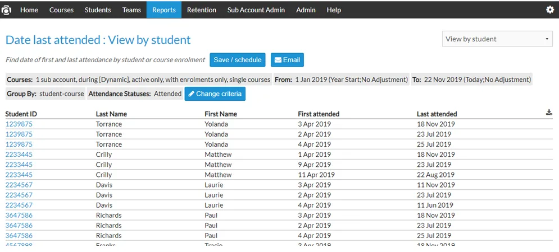Click the From 1 Jan 2019 criteria chip
The width and height of the screenshot is (559, 252).
341,80
